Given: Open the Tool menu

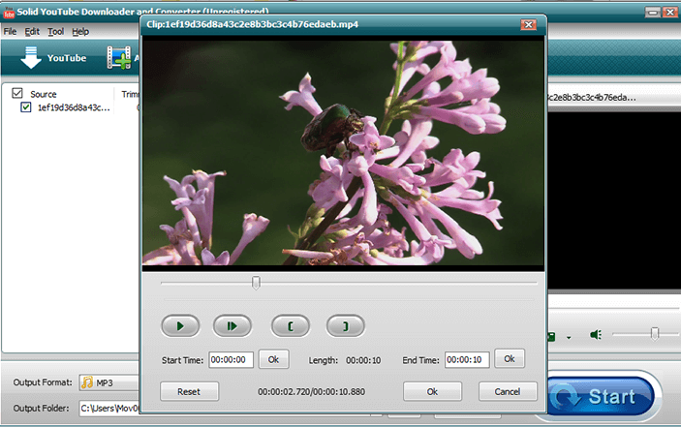Looking at the screenshot, I should [x=57, y=31].
